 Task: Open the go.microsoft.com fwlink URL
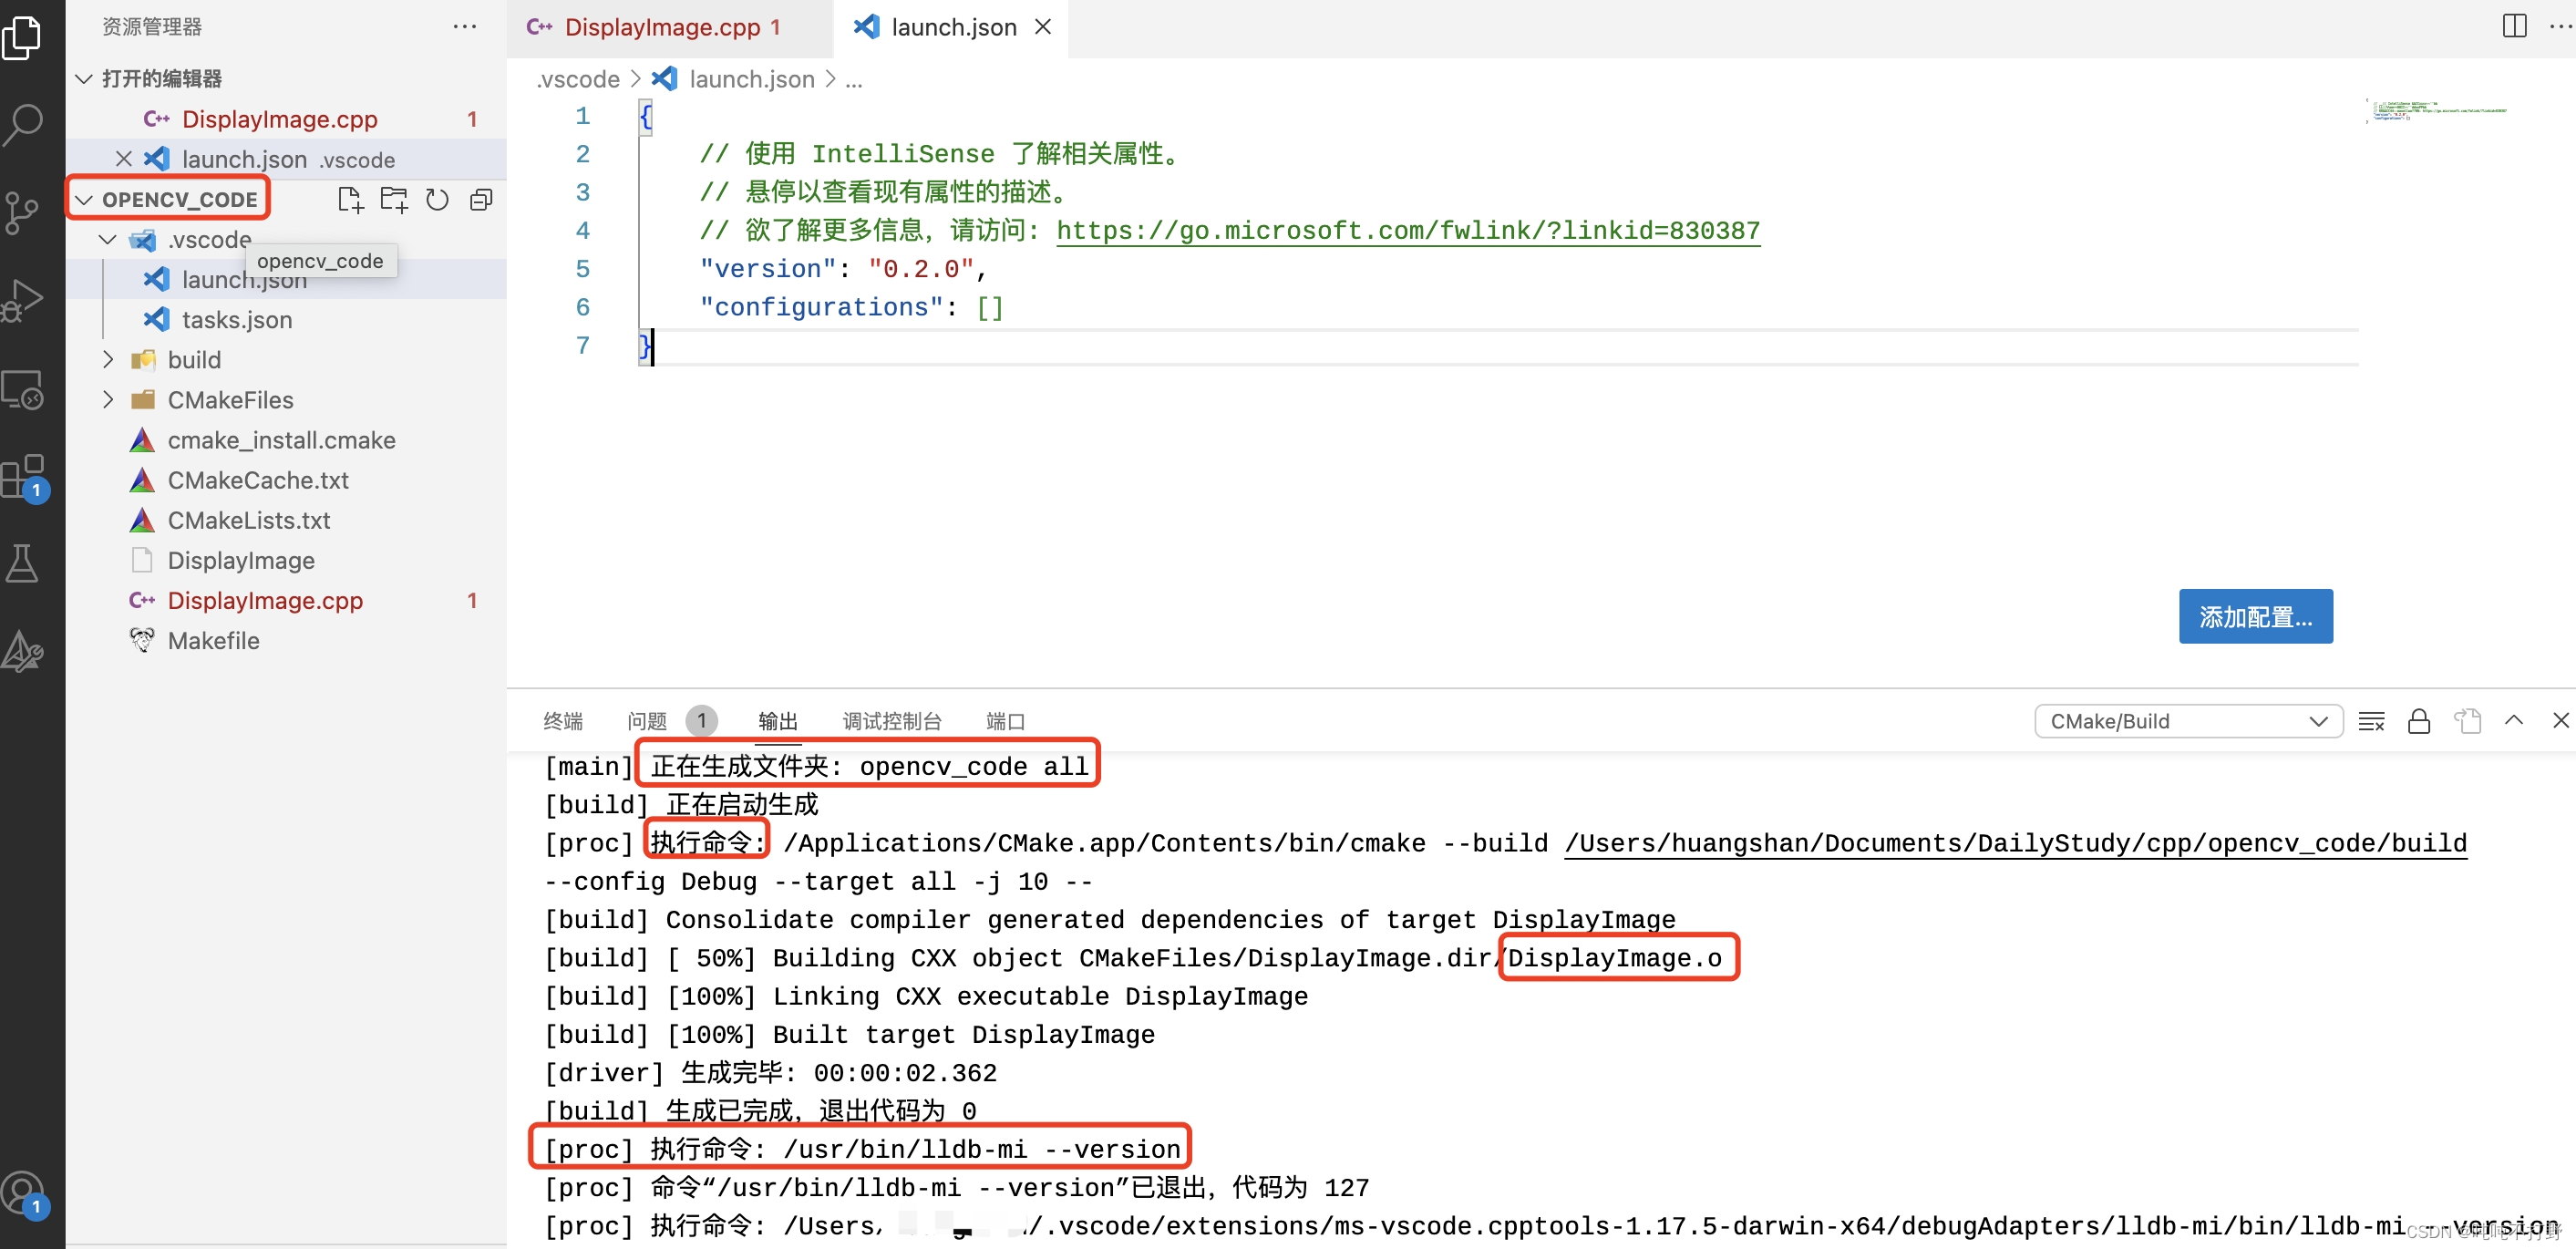(x=1408, y=231)
